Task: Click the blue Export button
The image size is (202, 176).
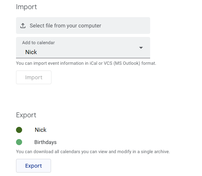Action: pyautogui.click(x=34, y=166)
